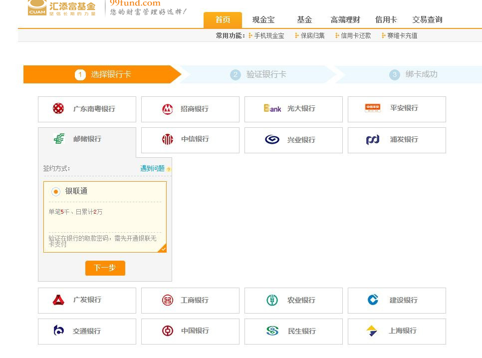This screenshot has height=358, width=482.
Task: Choose the 兴业银行 logo icon
Action: coord(272,140)
